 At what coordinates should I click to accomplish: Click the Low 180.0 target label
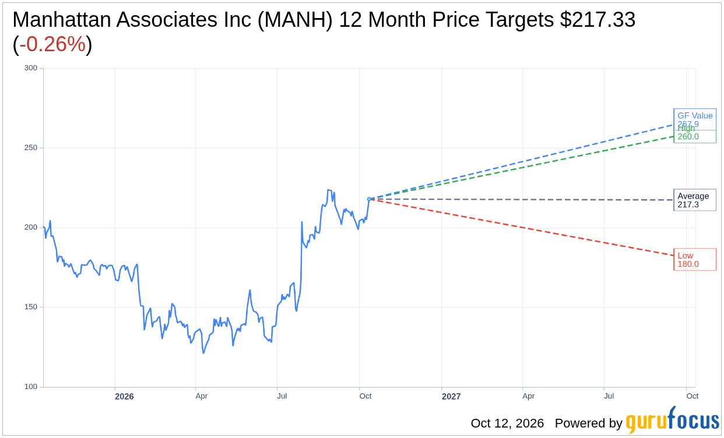694,260
